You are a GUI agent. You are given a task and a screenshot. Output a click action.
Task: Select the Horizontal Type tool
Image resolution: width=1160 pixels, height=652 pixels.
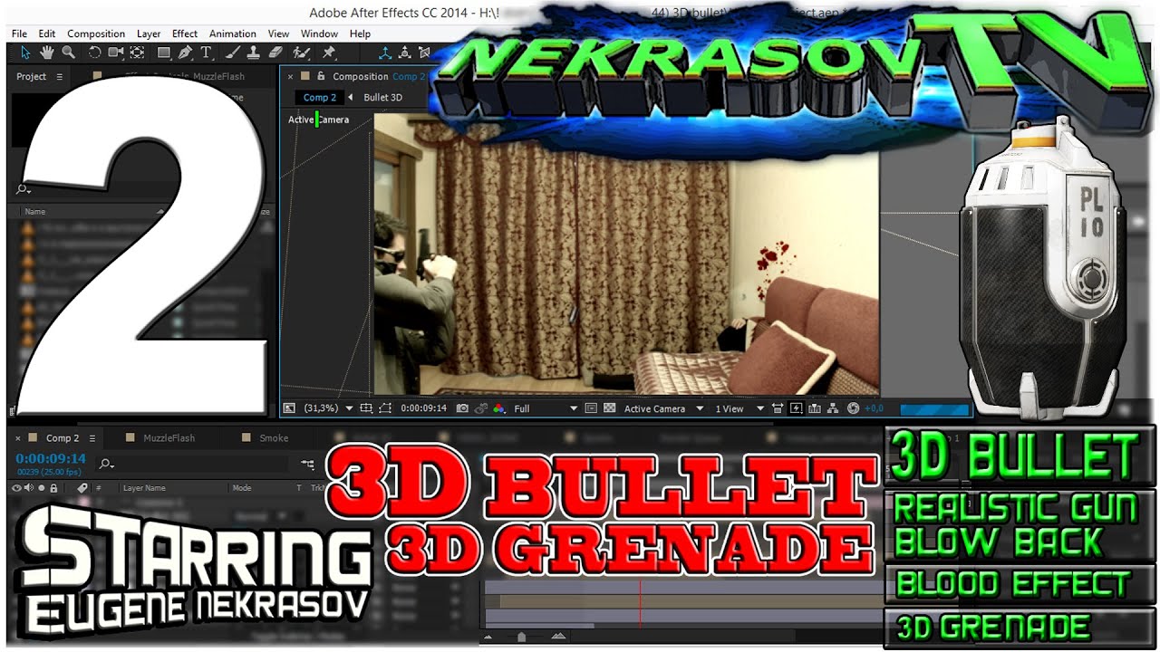click(x=206, y=53)
